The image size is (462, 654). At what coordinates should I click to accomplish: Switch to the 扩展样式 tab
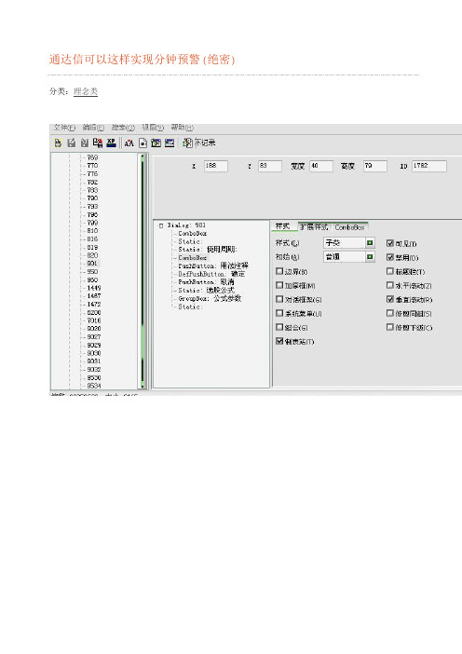click(x=315, y=227)
